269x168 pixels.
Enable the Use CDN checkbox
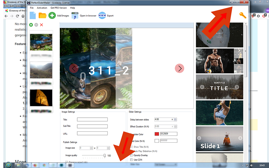(x=131, y=160)
